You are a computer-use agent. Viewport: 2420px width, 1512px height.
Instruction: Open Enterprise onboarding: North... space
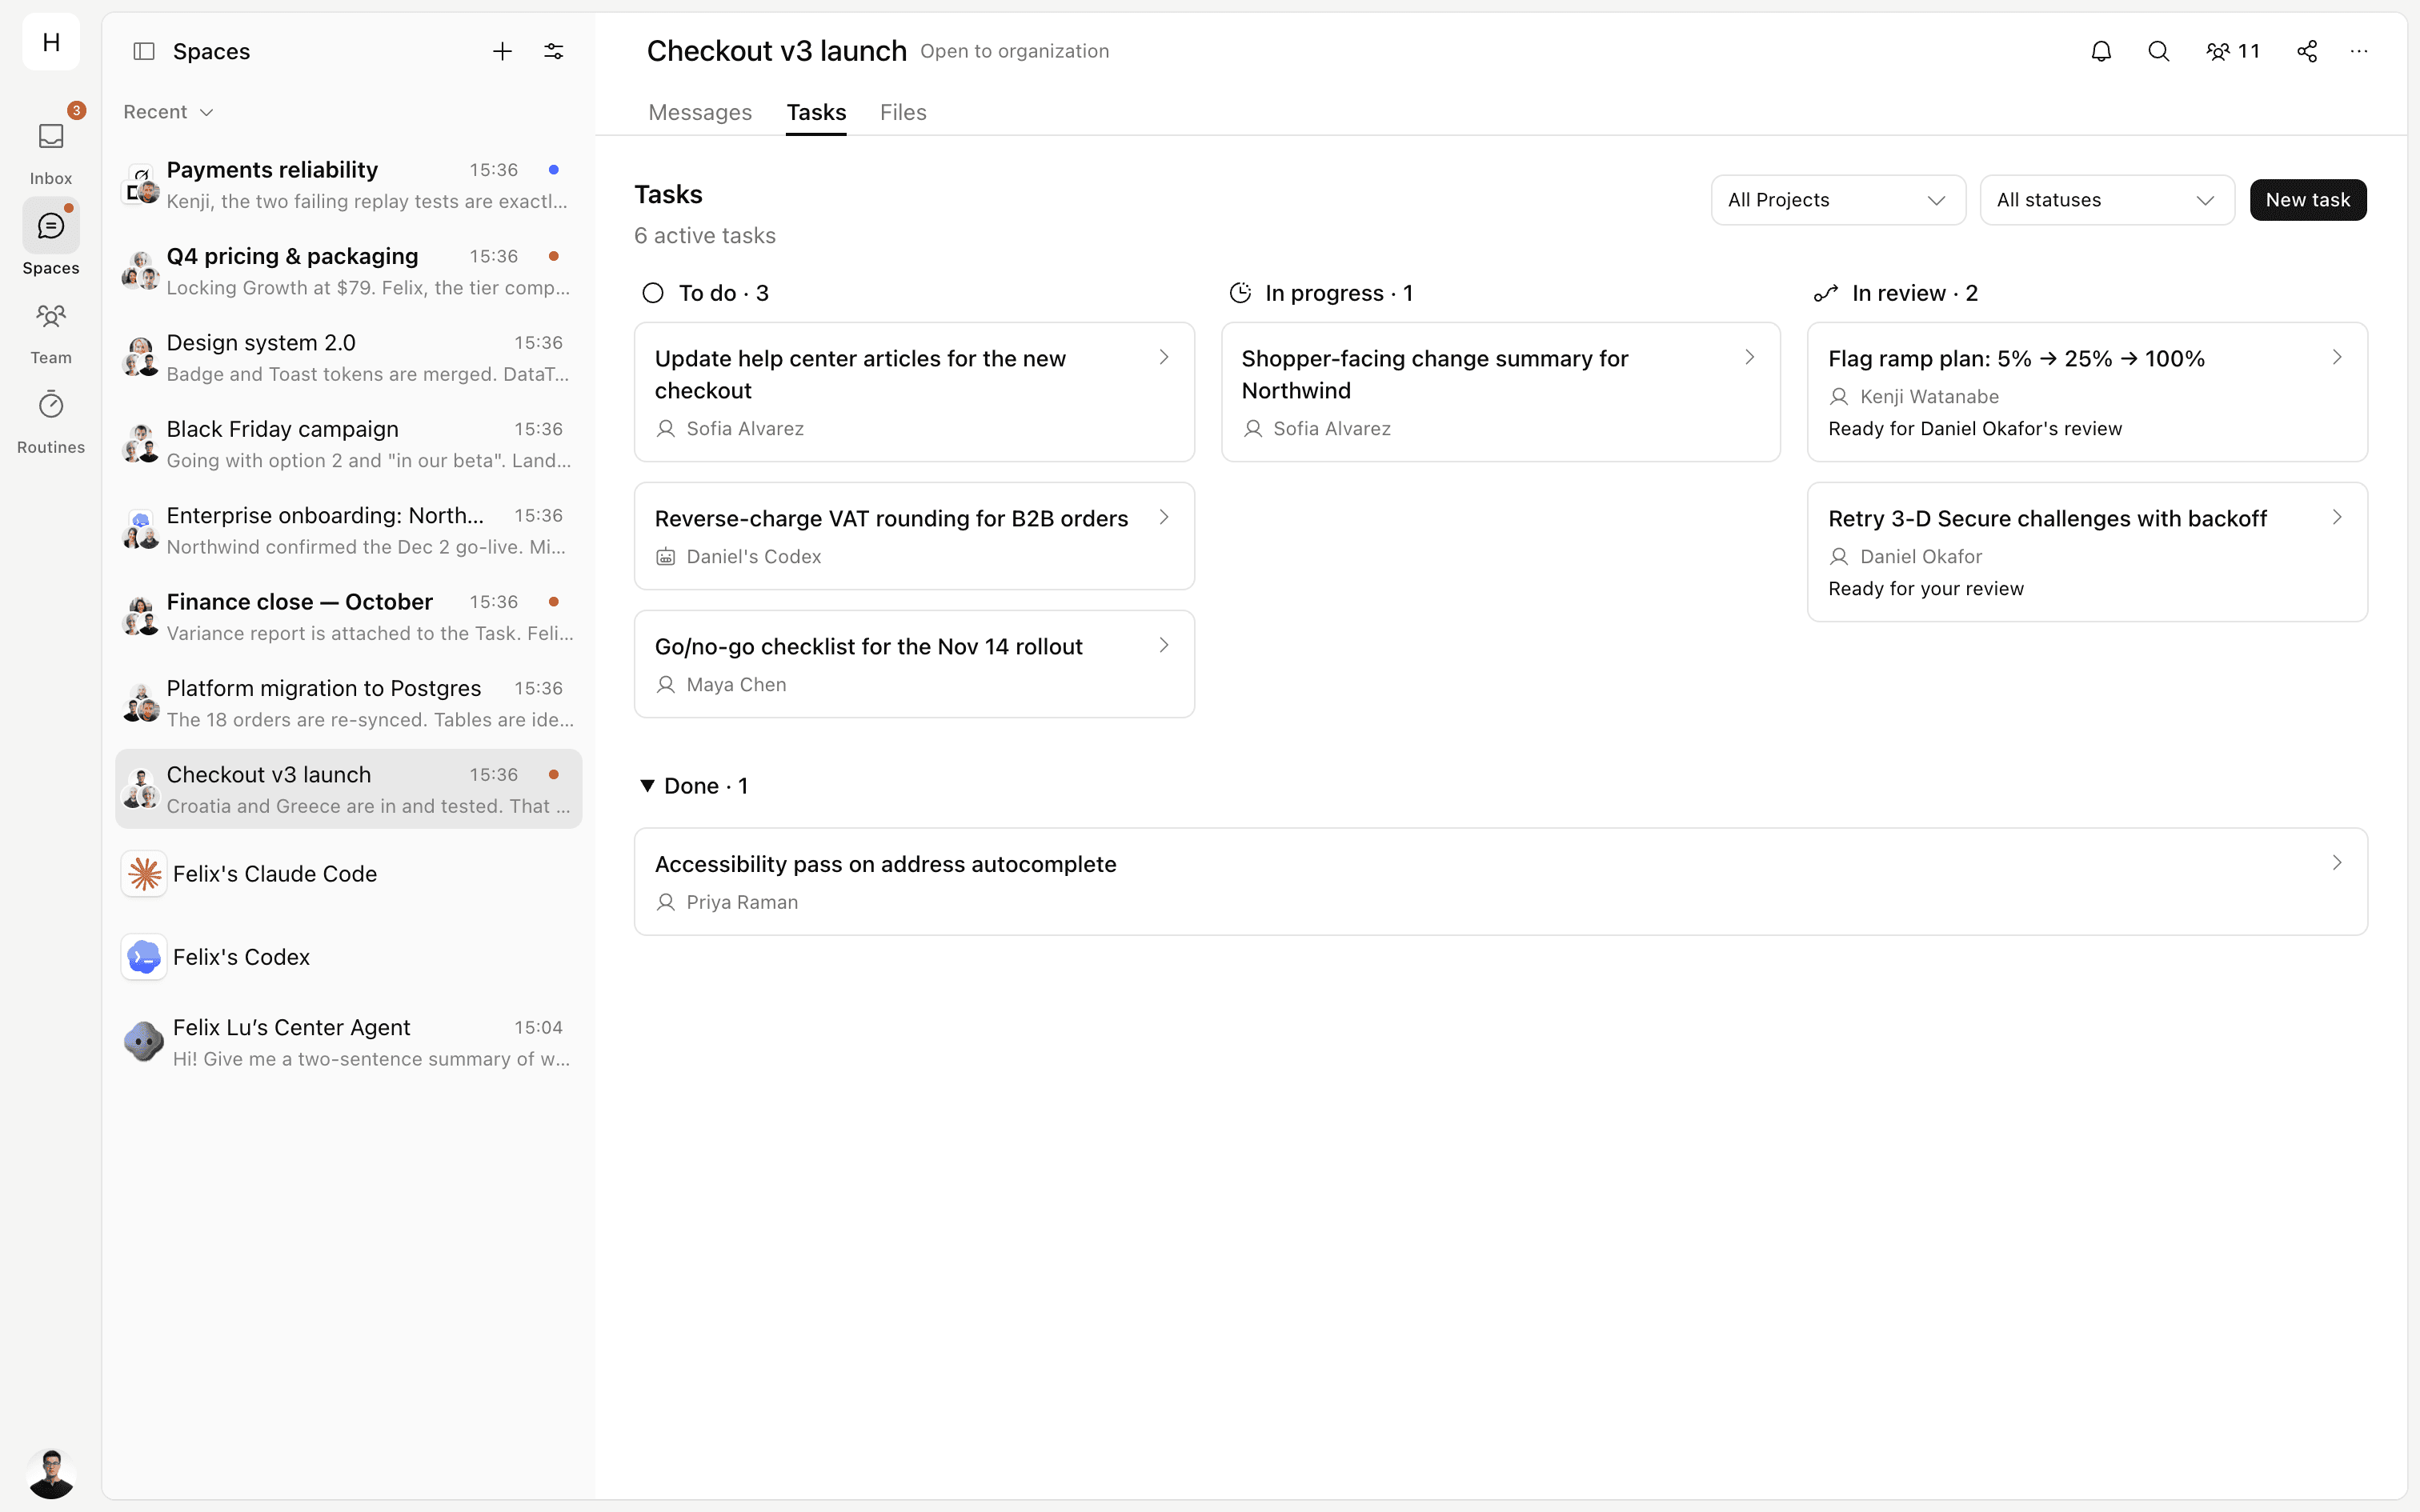tap(348, 530)
